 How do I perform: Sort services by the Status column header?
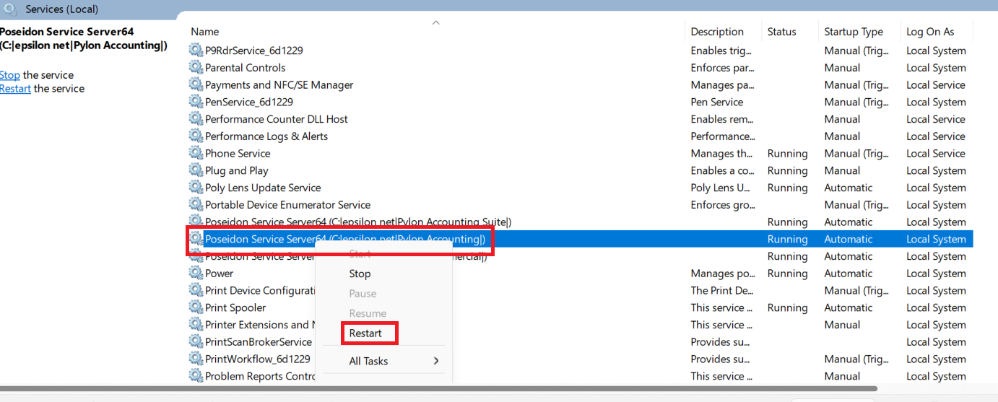coord(781,32)
